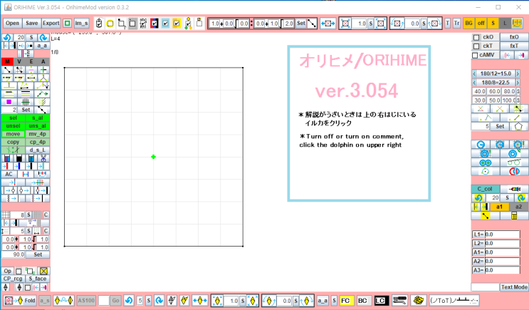Viewport: 529px width, 310px height.
Task: Click the Fold crease pattern button
Action: (20, 300)
